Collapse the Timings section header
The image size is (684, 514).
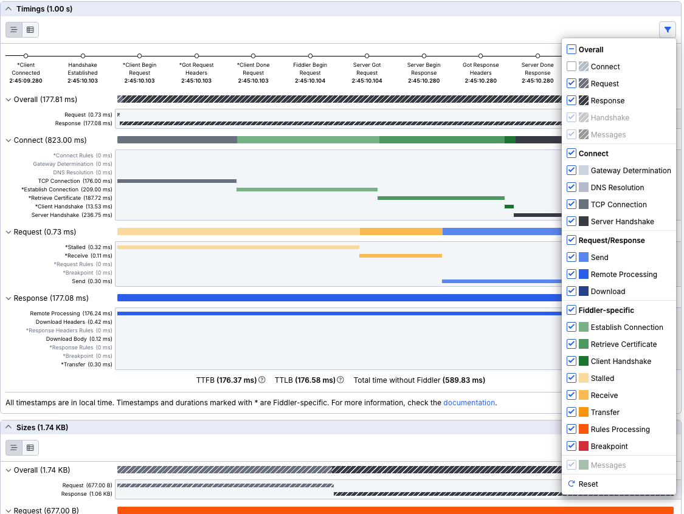click(x=8, y=9)
